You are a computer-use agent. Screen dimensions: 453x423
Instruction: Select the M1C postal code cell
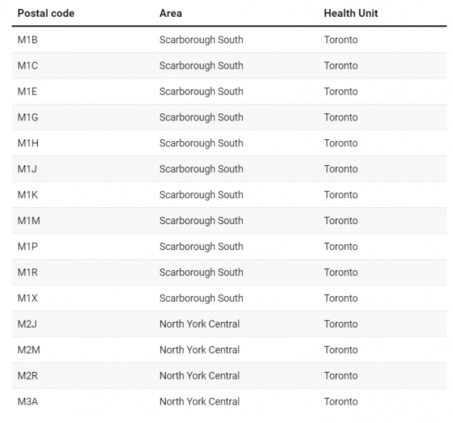tap(28, 65)
